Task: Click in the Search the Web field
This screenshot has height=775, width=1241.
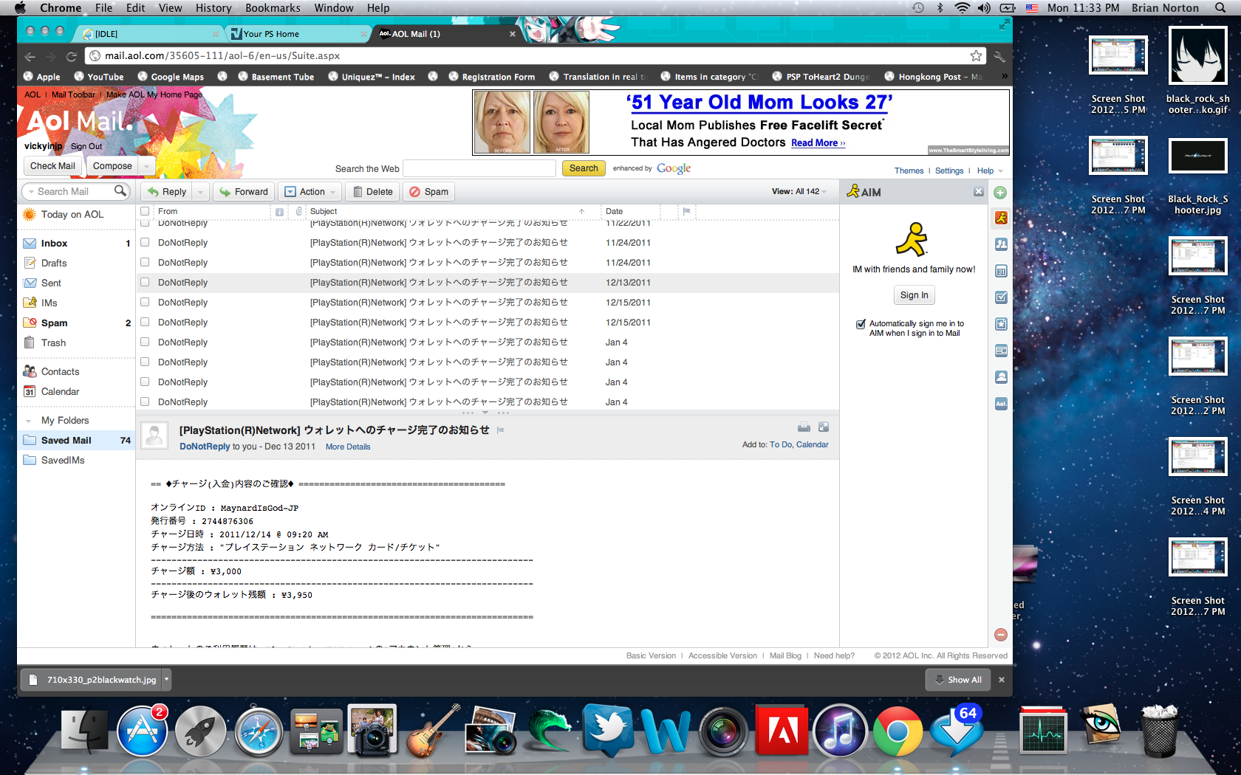Action: [x=479, y=168]
